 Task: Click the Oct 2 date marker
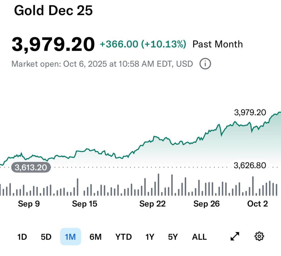[257, 204]
